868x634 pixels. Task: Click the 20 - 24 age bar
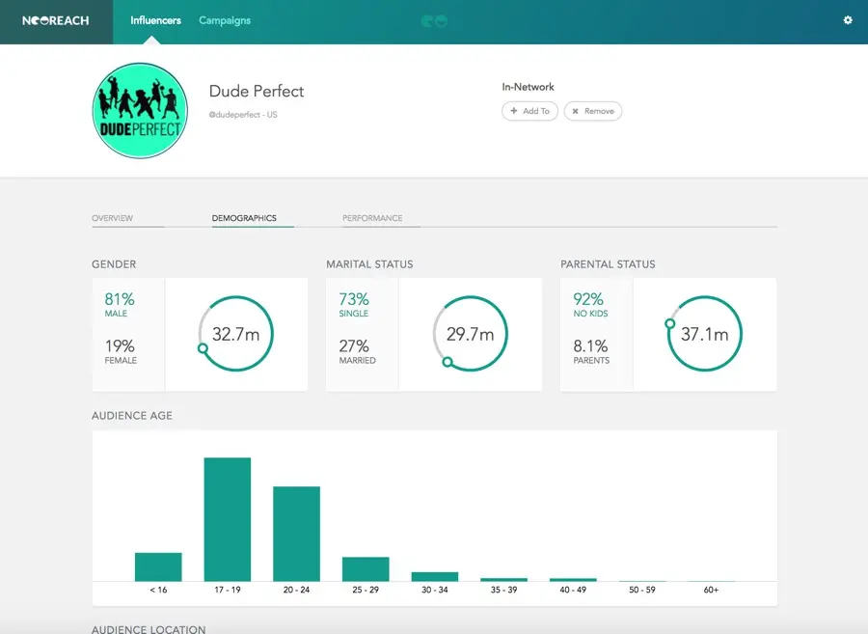(296, 534)
